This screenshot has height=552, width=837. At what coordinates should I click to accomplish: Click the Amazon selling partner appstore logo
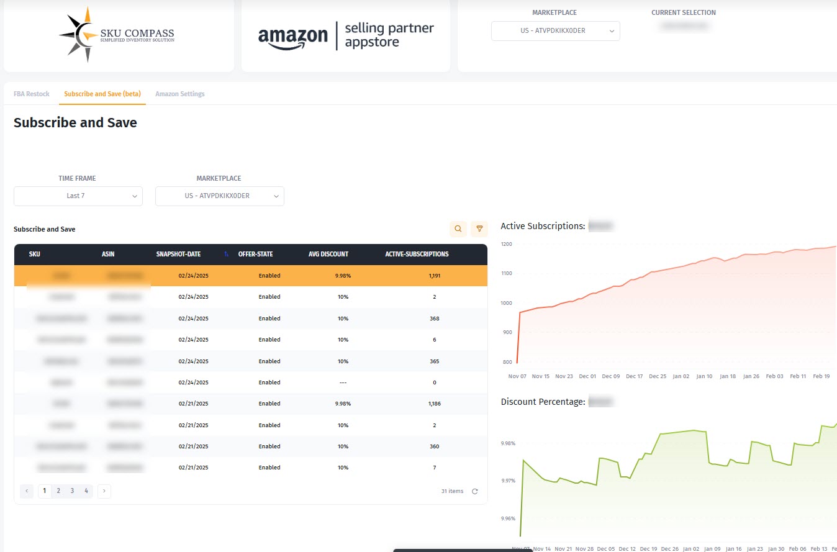click(x=346, y=35)
